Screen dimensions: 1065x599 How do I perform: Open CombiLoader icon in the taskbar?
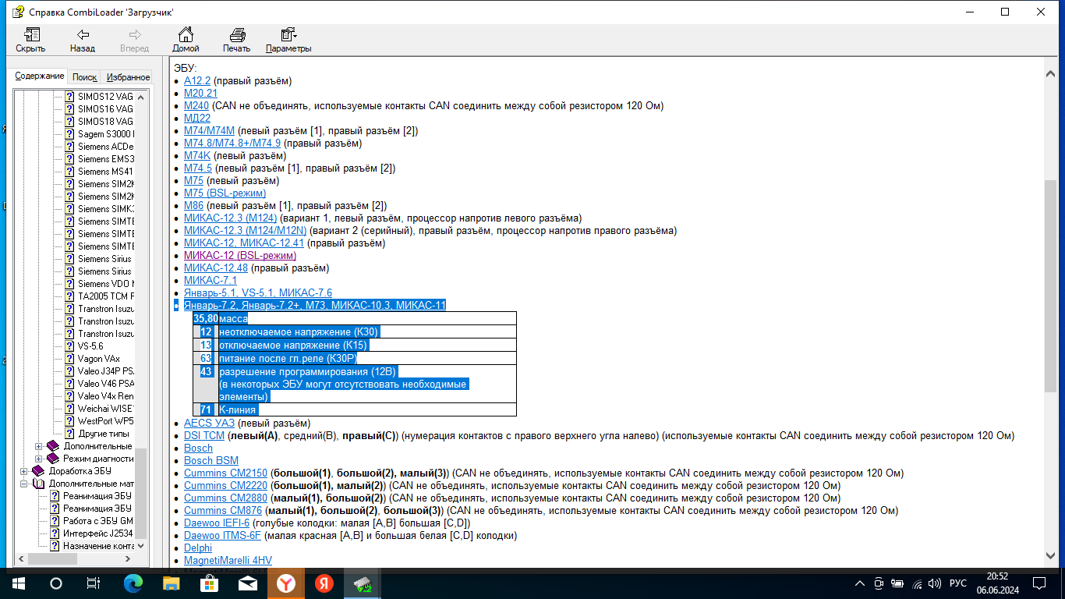pos(361,583)
